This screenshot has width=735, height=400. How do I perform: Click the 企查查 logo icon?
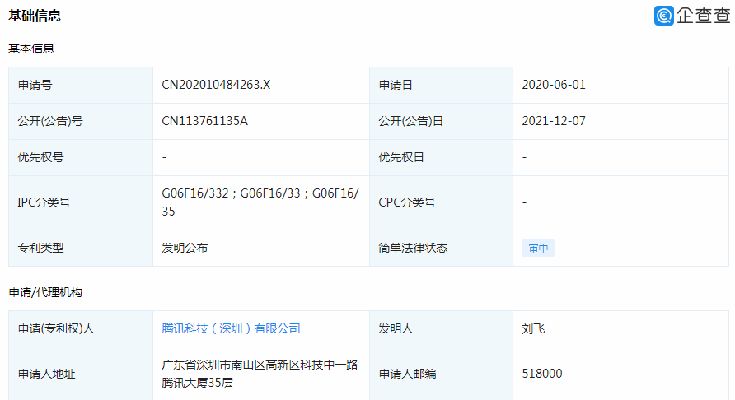click(x=664, y=16)
